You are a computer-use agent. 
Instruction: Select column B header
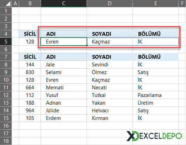coord(30,3)
